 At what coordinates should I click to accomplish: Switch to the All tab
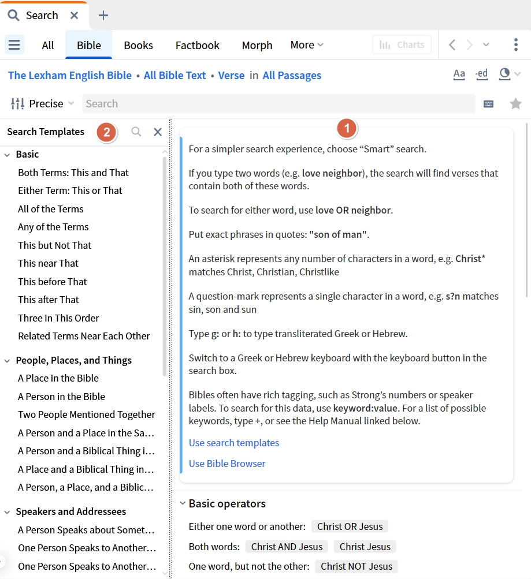47,45
